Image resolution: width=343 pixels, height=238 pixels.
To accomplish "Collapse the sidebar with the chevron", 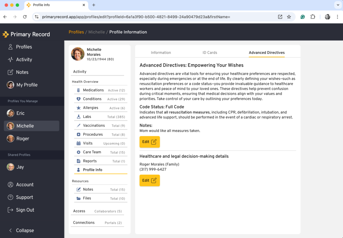I will pyautogui.click(x=10, y=230).
